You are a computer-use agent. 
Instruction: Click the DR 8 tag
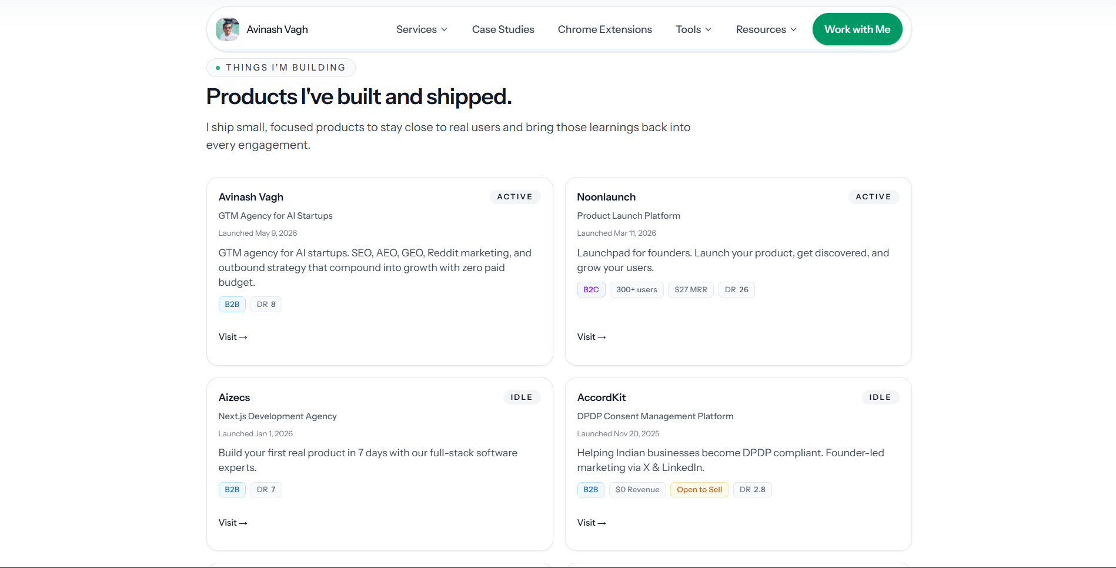266,305
